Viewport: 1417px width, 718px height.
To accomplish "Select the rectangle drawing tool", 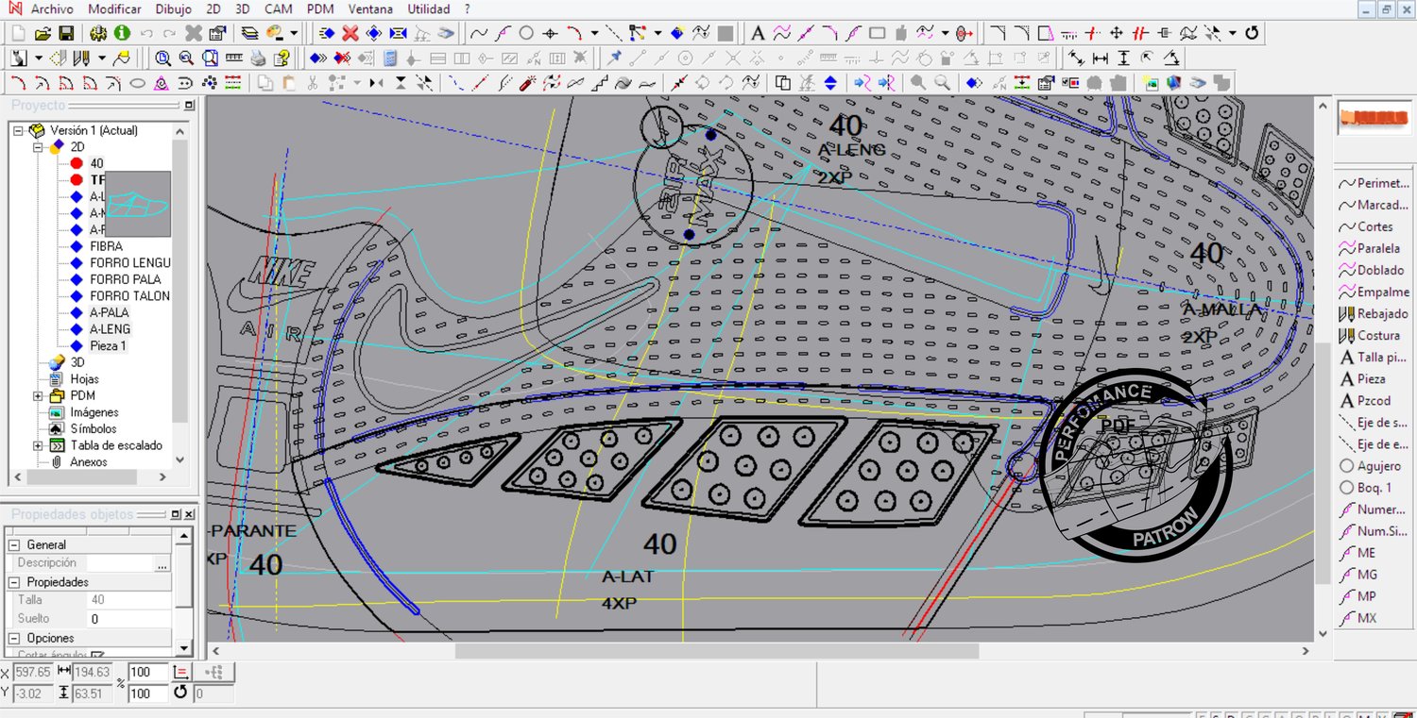I will tap(877, 33).
